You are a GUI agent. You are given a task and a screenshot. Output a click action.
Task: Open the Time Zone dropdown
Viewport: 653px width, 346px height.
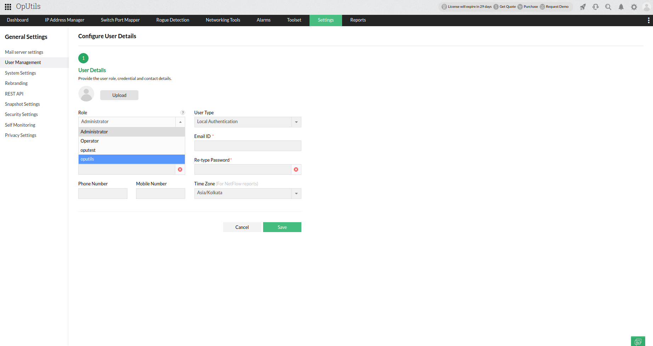248,194
